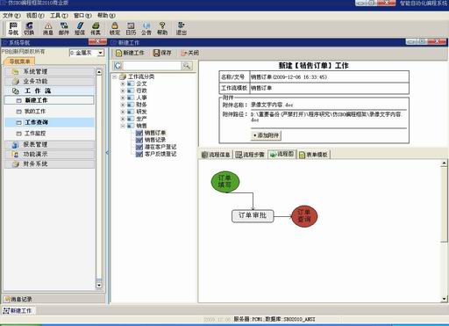This screenshot has width=449, height=326.
Task: Open 邮件 from the toolbar
Action: [64, 28]
